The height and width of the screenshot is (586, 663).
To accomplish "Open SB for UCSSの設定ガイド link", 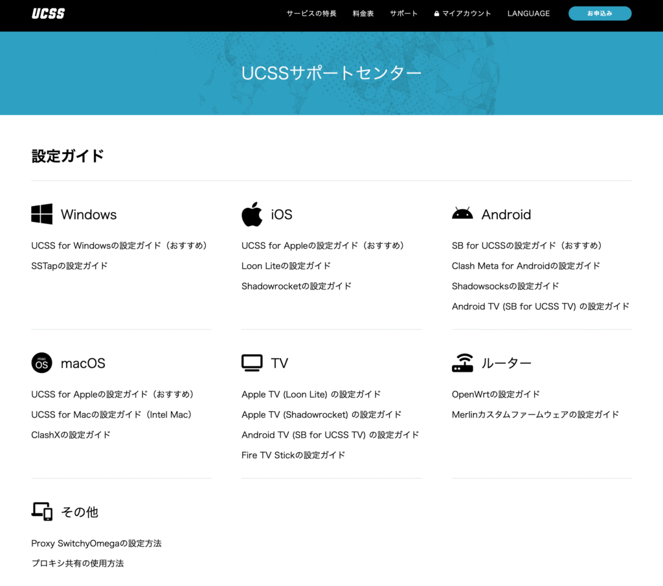I will point(527,245).
